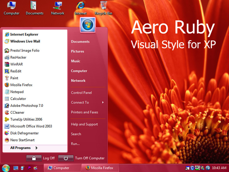Click the user picture above the Start menu

88,25
